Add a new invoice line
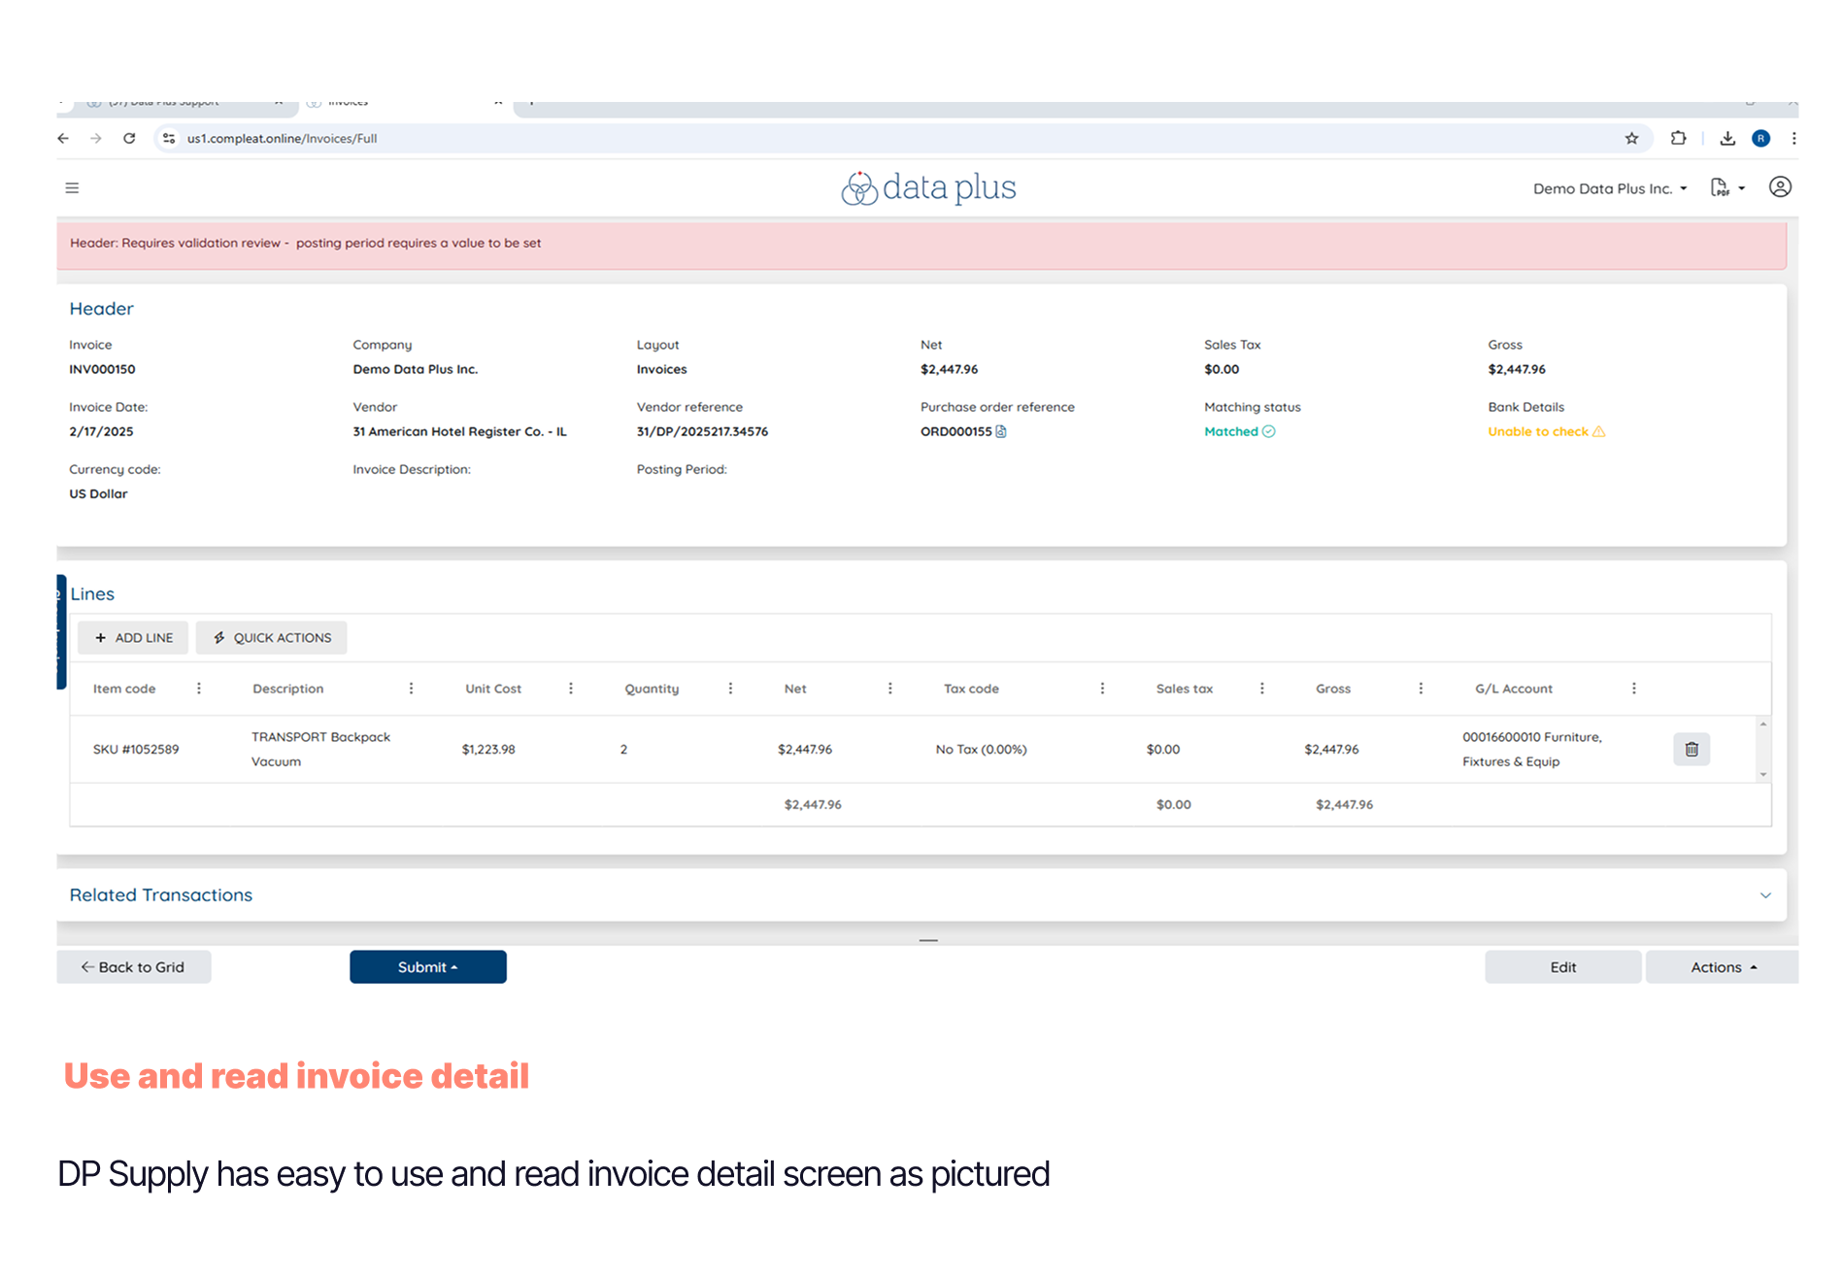This screenshot has width=1843, height=1279. [133, 638]
